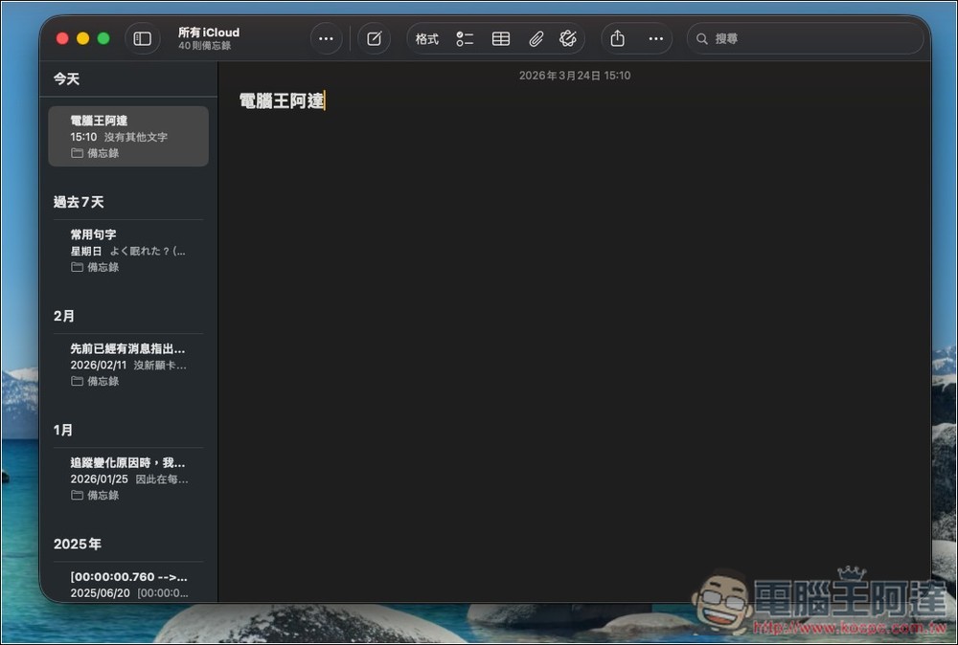Insert a checklist with checklist icon
This screenshot has width=958, height=645.
[465, 39]
